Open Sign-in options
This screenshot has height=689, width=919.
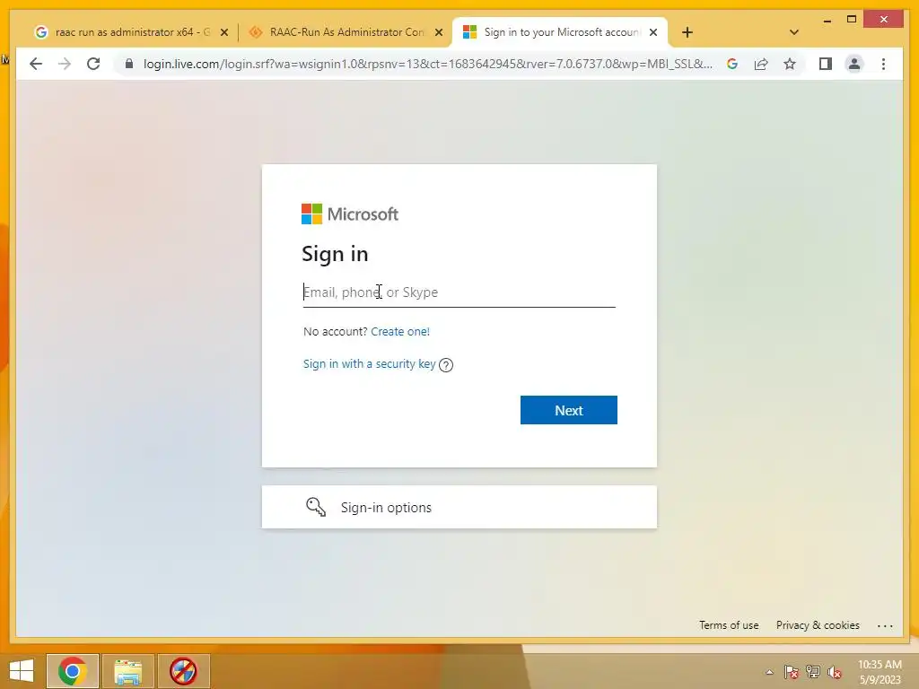459,507
